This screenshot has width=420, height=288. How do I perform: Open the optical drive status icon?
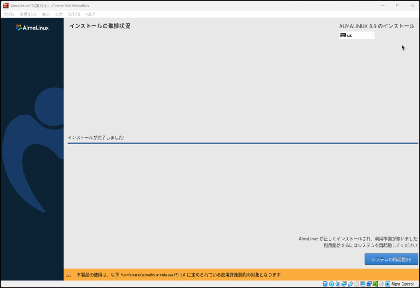pyautogui.click(x=331, y=284)
